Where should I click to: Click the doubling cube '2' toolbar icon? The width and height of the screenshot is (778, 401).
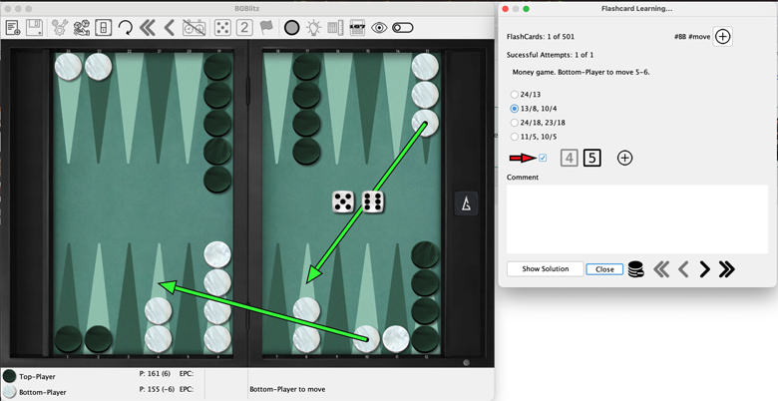244,28
